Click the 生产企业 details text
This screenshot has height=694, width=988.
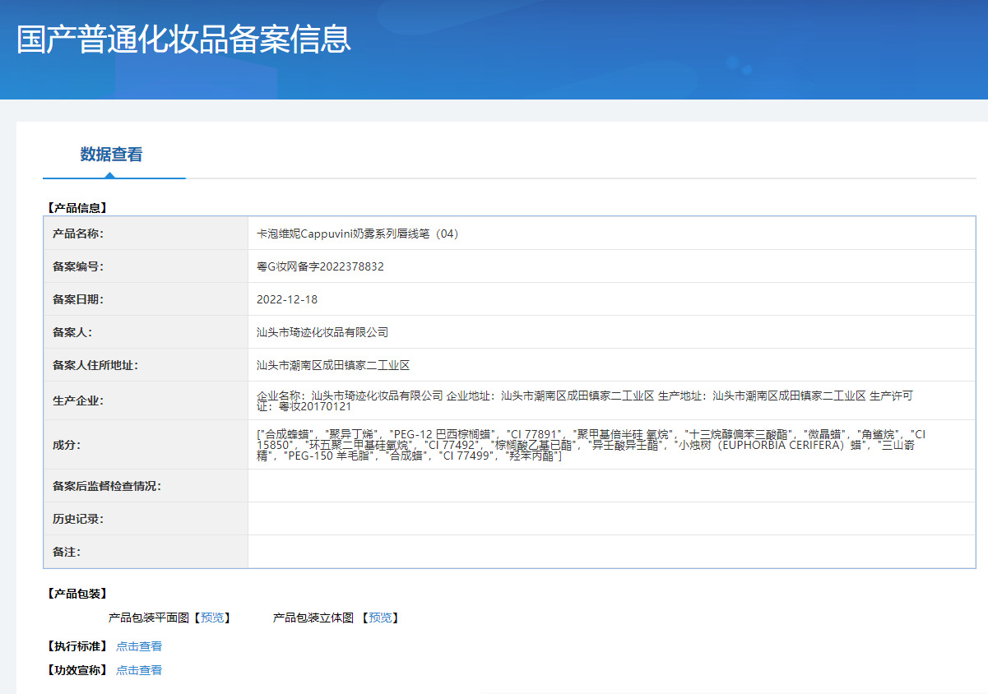coord(584,400)
